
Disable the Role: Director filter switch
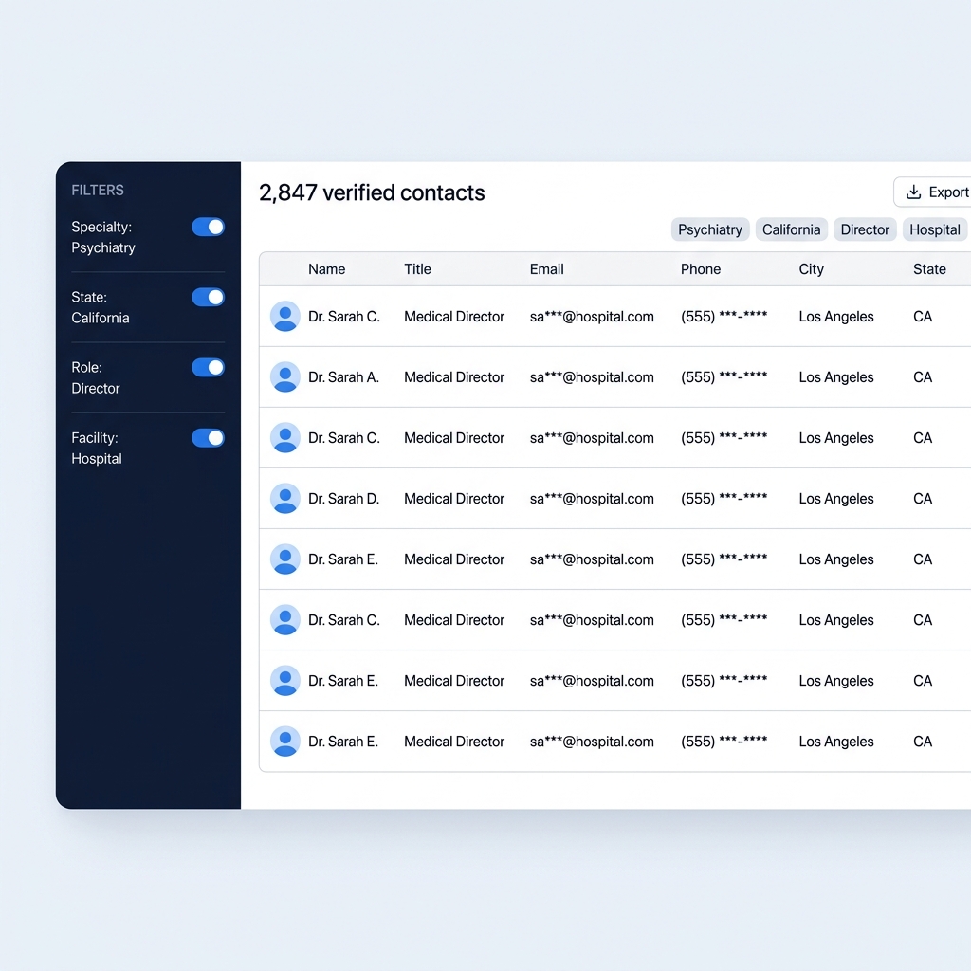pyautogui.click(x=208, y=367)
